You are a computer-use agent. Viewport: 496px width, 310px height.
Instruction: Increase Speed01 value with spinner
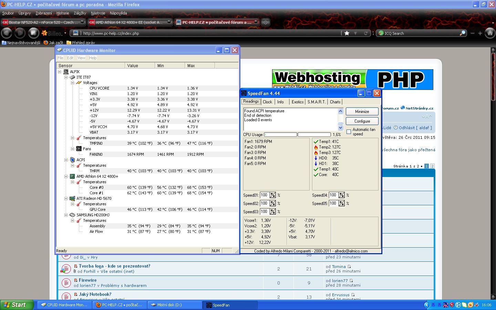(273, 194)
